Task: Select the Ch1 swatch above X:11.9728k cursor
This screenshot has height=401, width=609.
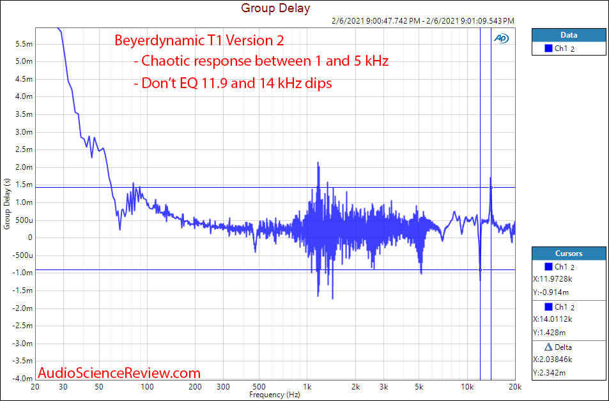Action: pos(548,267)
